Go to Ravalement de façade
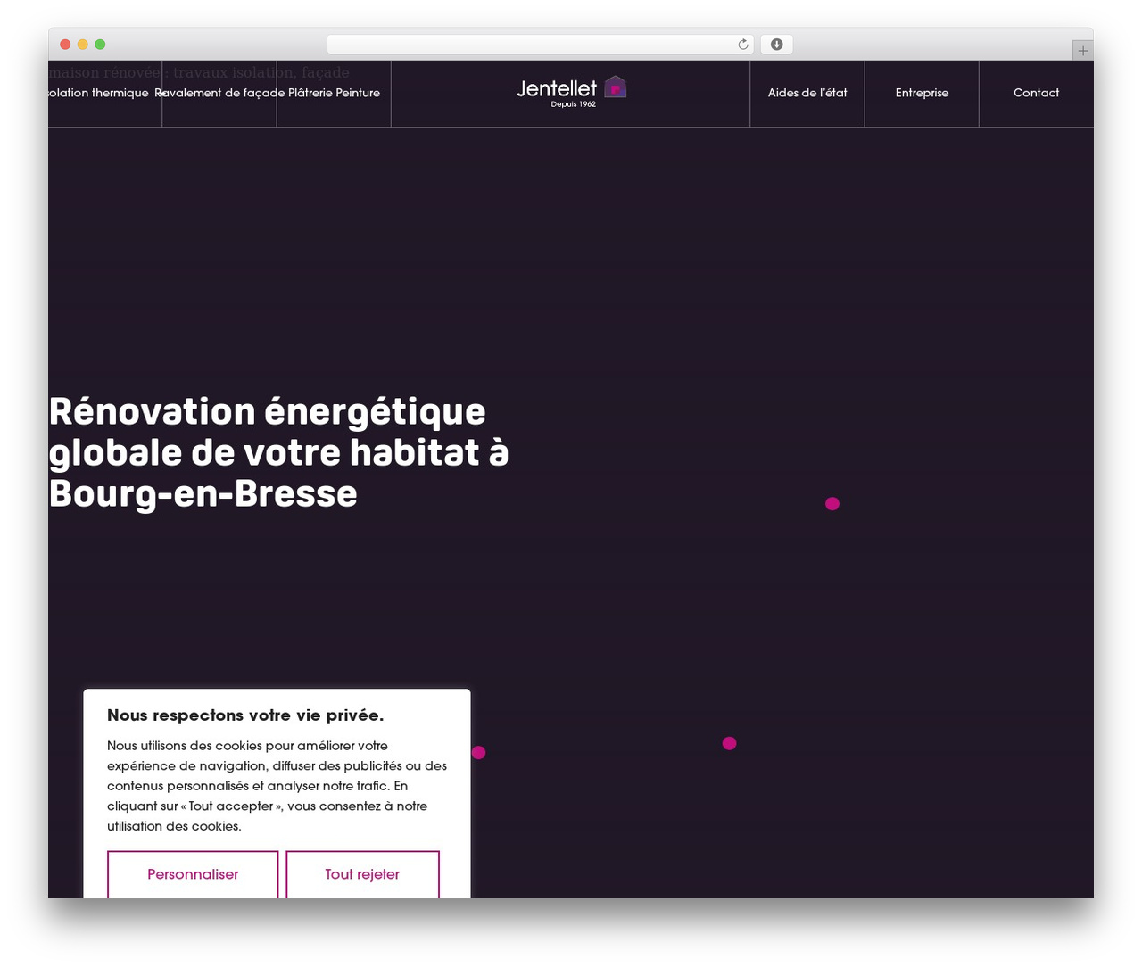 [x=219, y=93]
